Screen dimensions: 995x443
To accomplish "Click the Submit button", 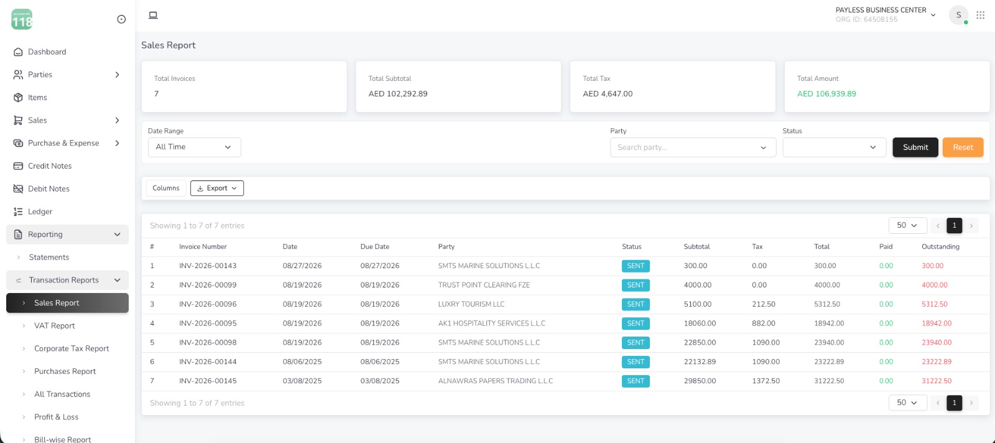I will (915, 147).
